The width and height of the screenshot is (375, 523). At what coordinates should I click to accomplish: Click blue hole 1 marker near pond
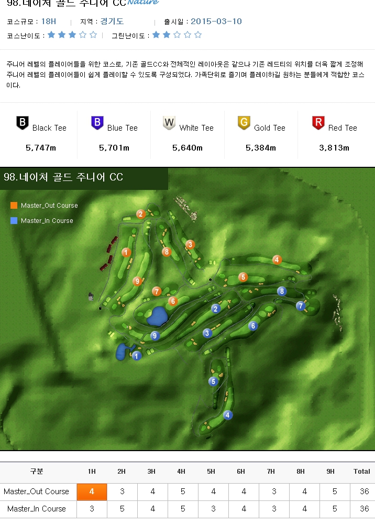click(137, 356)
